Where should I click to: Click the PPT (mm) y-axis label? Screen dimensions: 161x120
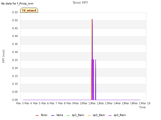4,56
